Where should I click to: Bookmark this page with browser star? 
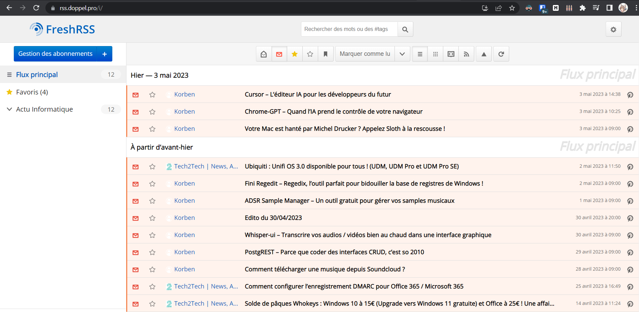coord(512,8)
